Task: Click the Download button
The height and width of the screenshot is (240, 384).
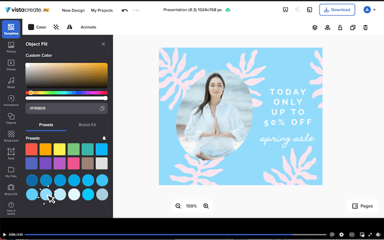Action: pyautogui.click(x=337, y=10)
